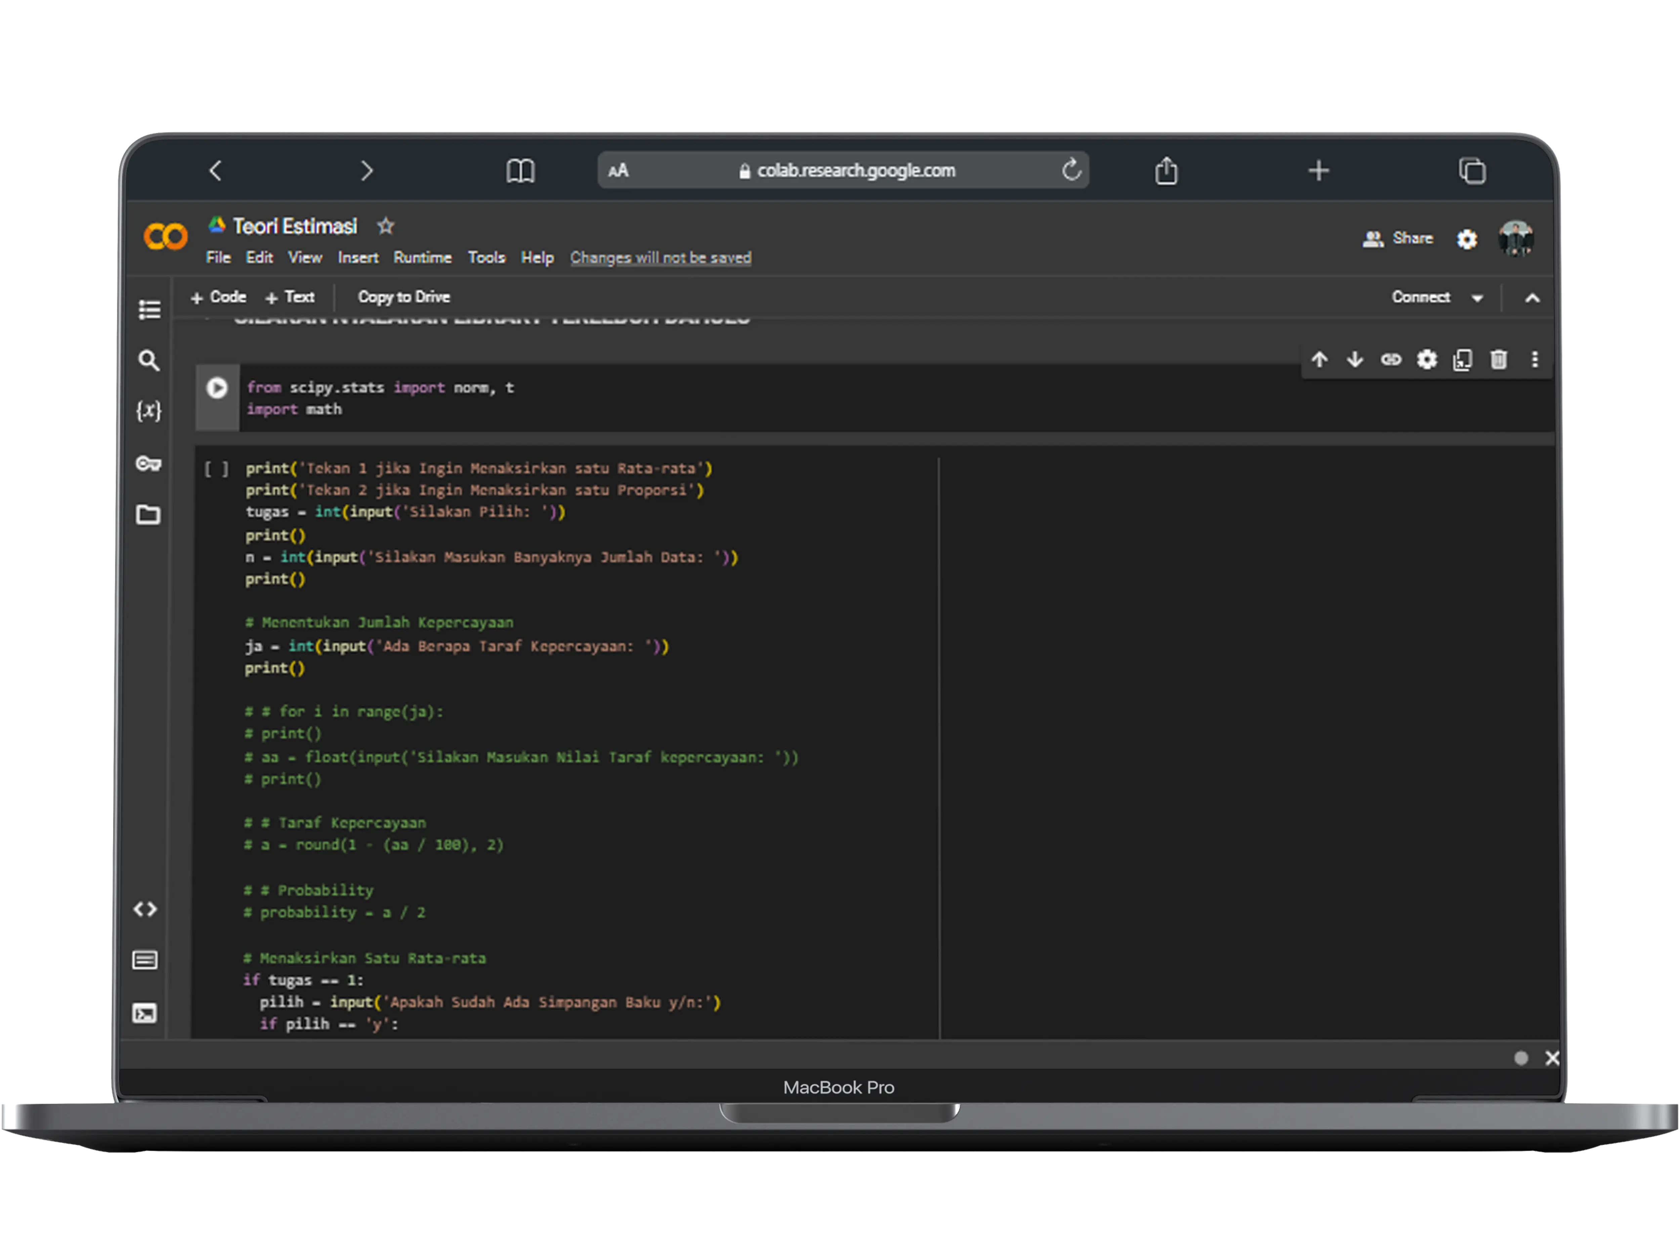Click the empty run brackets of second cell

(x=216, y=469)
